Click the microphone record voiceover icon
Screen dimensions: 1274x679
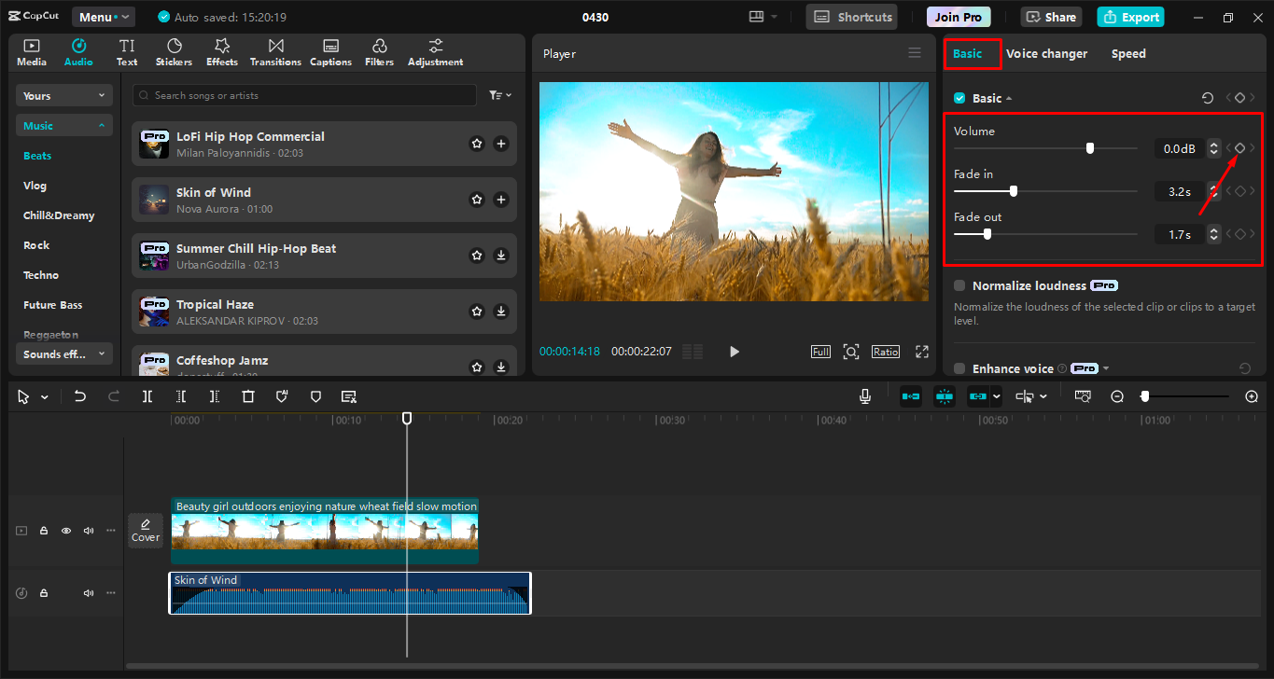point(865,396)
